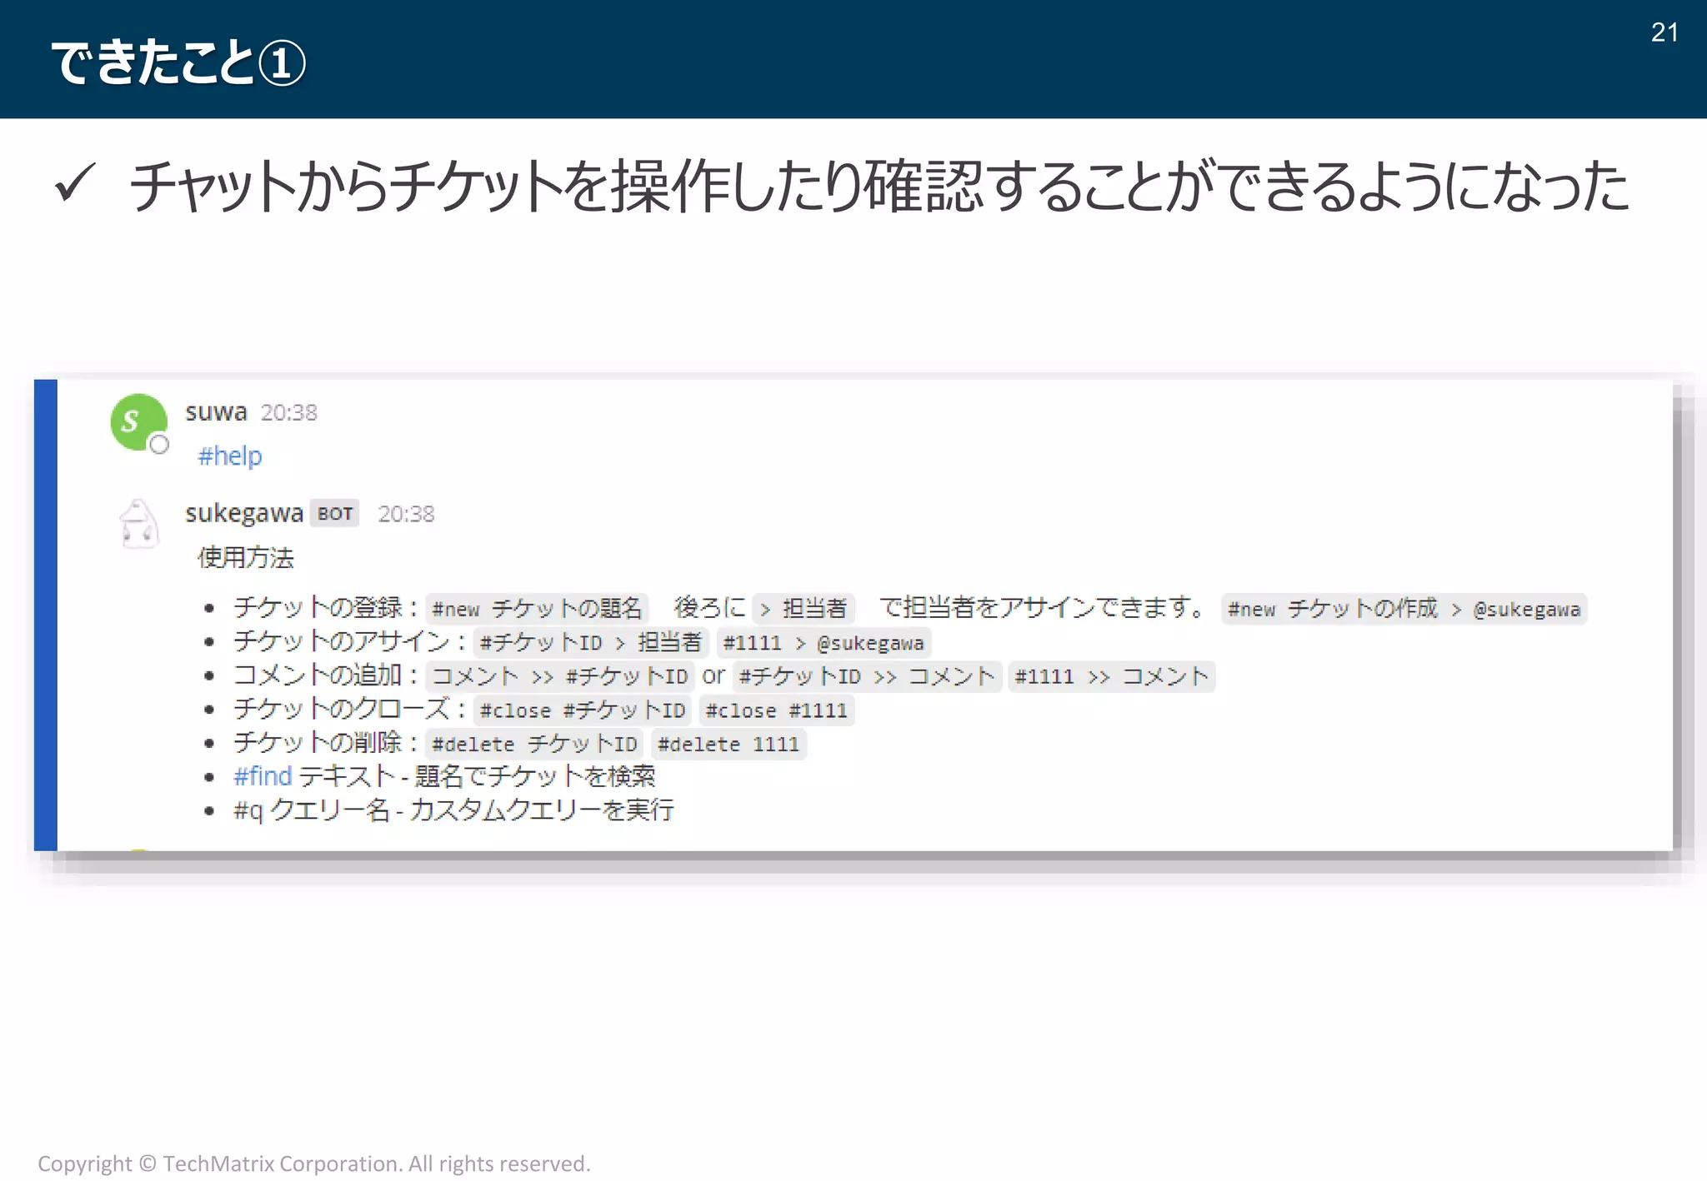Click the '#delete チケットID' code snippet

pos(534,744)
